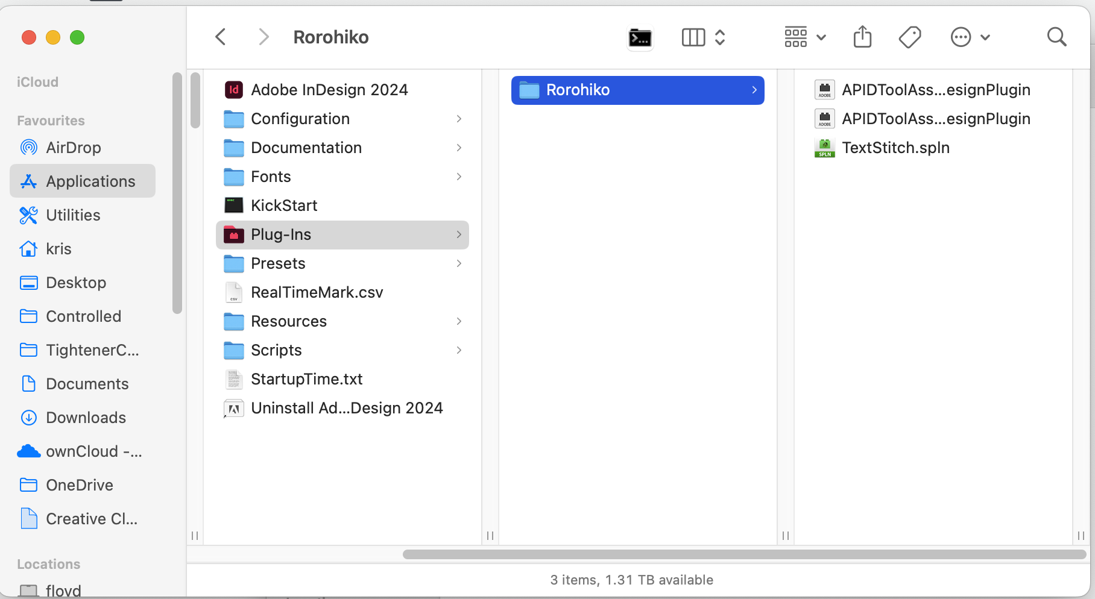The image size is (1095, 599).
Task: Go back with the back arrow
Action: [x=221, y=37]
